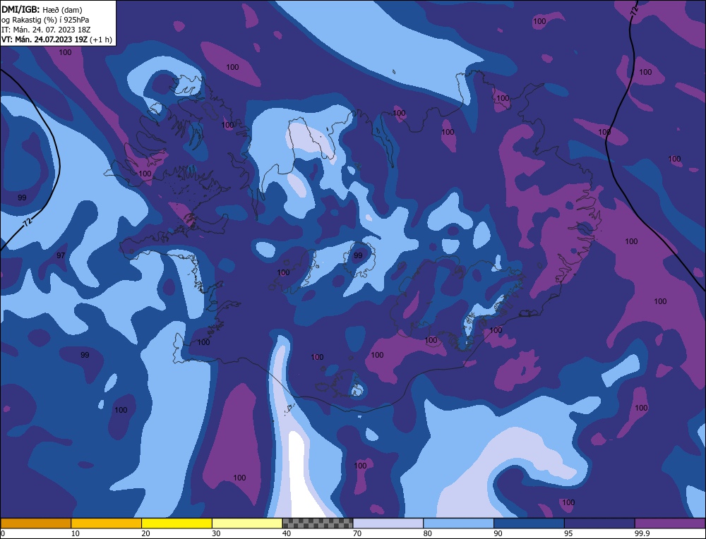The width and height of the screenshot is (706, 539).
Task: Click the bright yellow 20–30 legend swatch
Action: pyautogui.click(x=176, y=523)
